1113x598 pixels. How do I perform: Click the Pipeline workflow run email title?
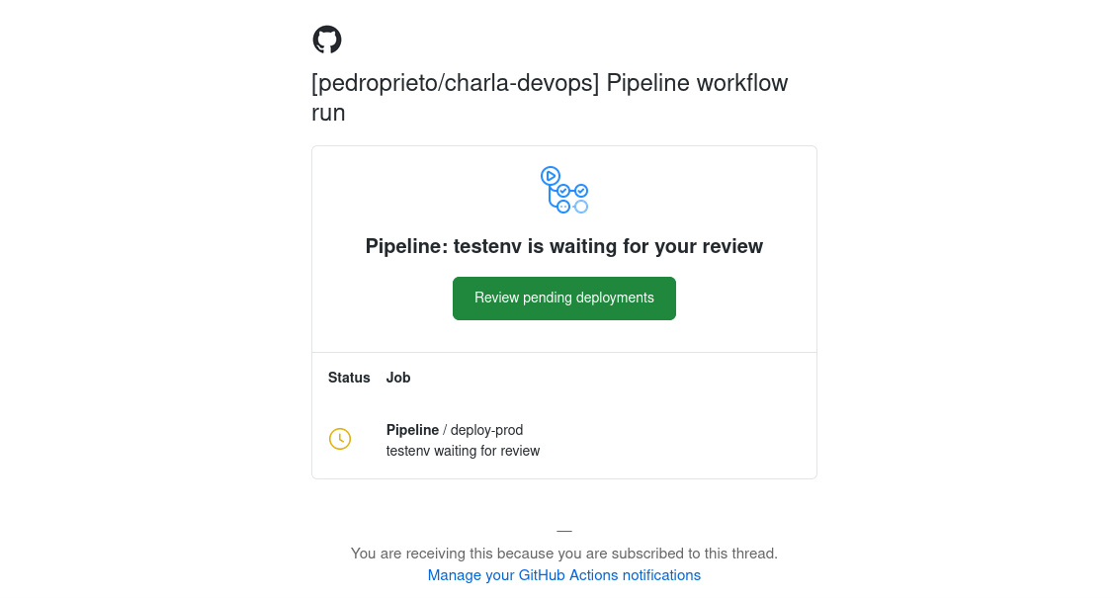coord(697,83)
